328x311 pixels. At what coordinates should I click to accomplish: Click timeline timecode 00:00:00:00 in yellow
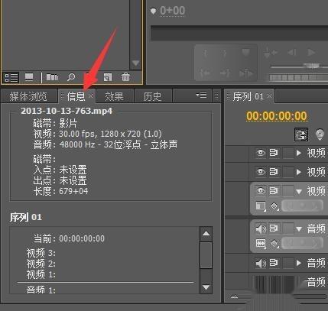tap(277, 116)
